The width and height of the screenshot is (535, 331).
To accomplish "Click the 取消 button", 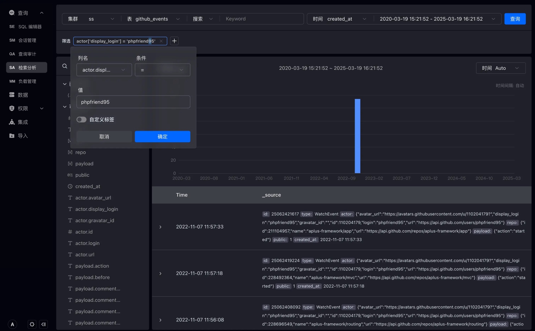I will 104,137.
